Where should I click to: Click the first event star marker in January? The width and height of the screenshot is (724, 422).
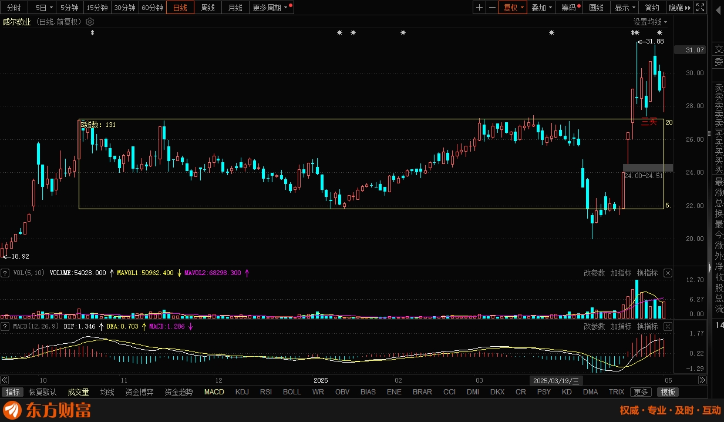[339, 33]
